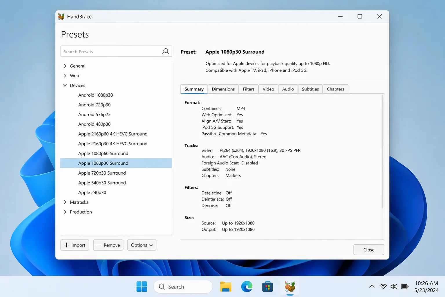Viewport: 445px width, 297px height.
Task: Open the Windows Start menu
Action: (142, 287)
